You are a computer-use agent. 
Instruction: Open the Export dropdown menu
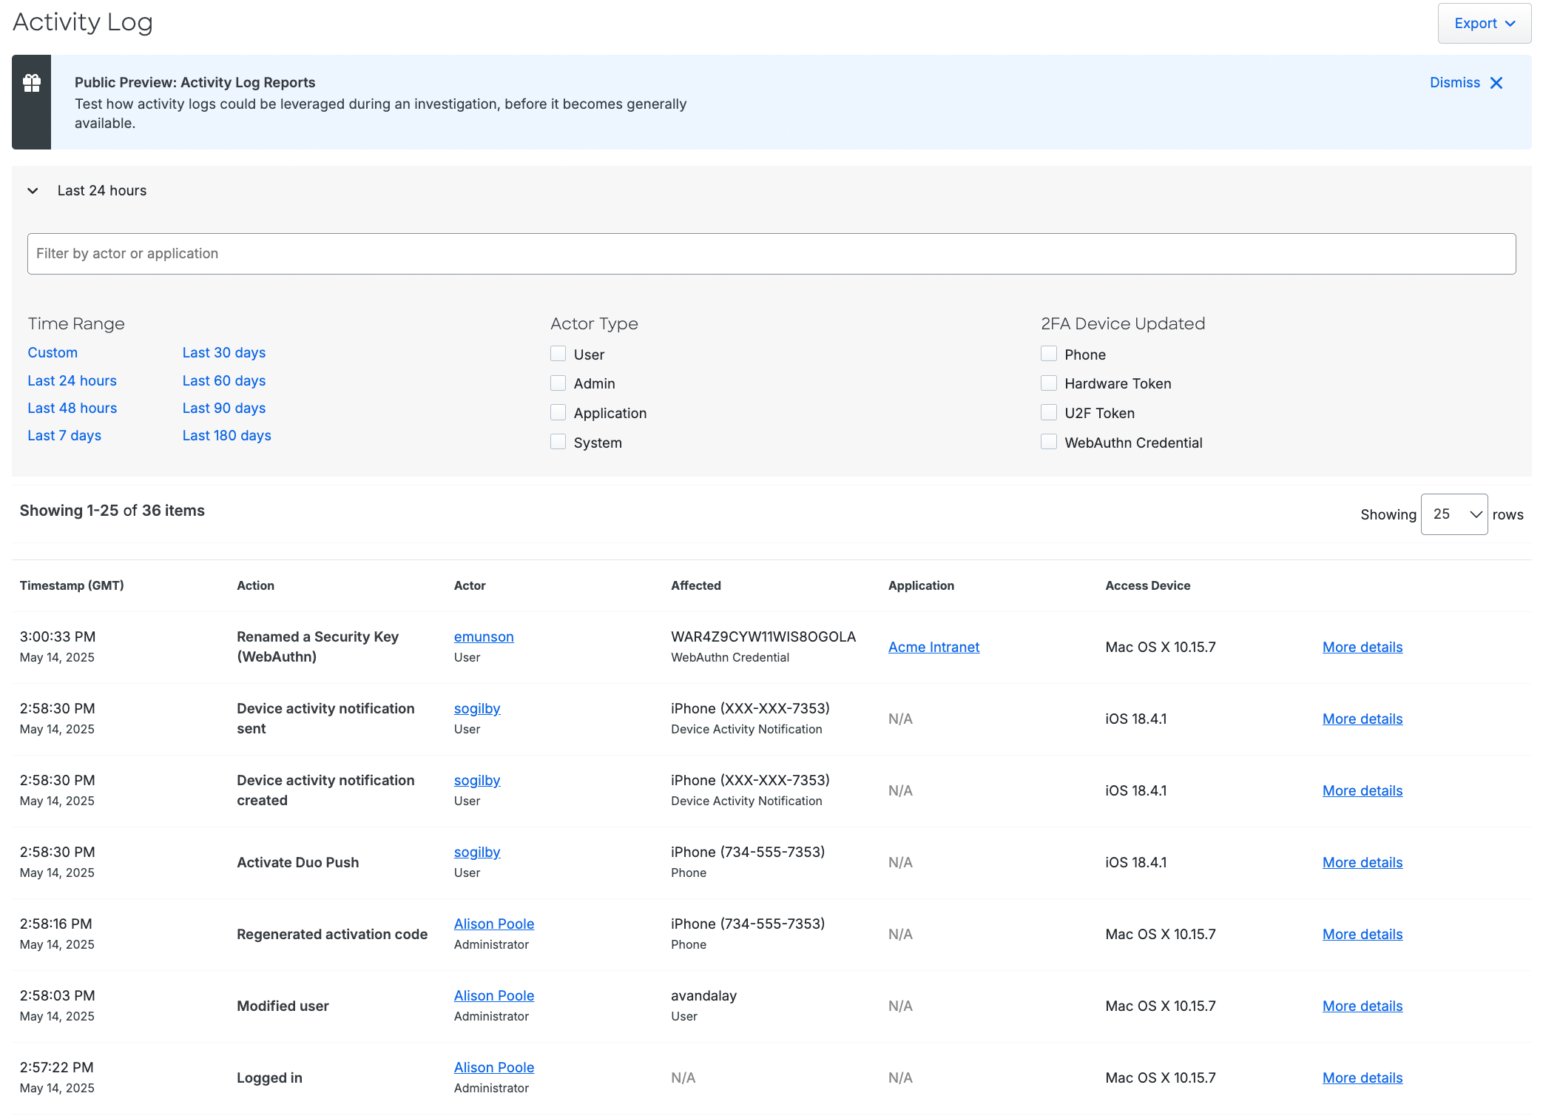(x=1484, y=23)
